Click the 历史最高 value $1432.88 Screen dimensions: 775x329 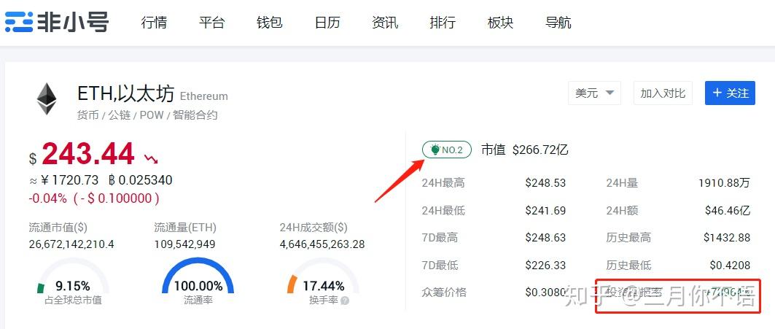click(727, 238)
